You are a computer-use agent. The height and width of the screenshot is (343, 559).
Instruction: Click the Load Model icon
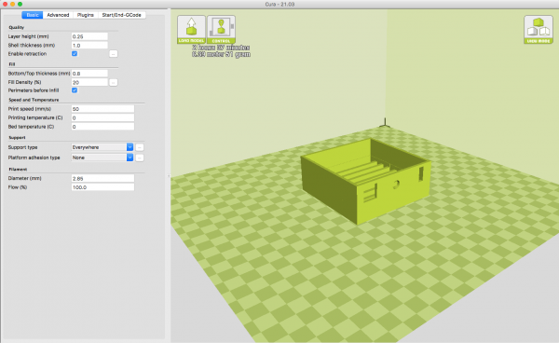[x=191, y=30]
